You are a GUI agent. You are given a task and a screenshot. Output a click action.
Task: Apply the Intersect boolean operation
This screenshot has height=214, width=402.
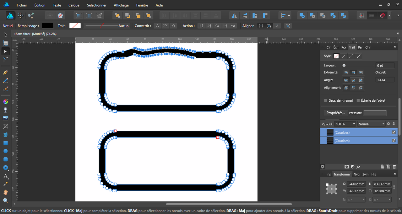click(x=323, y=15)
